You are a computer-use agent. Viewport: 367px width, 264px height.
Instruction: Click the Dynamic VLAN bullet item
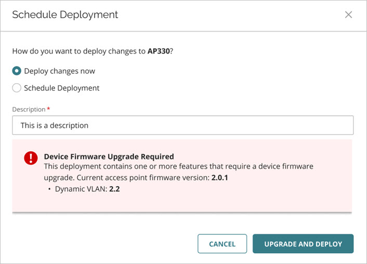tap(87, 189)
